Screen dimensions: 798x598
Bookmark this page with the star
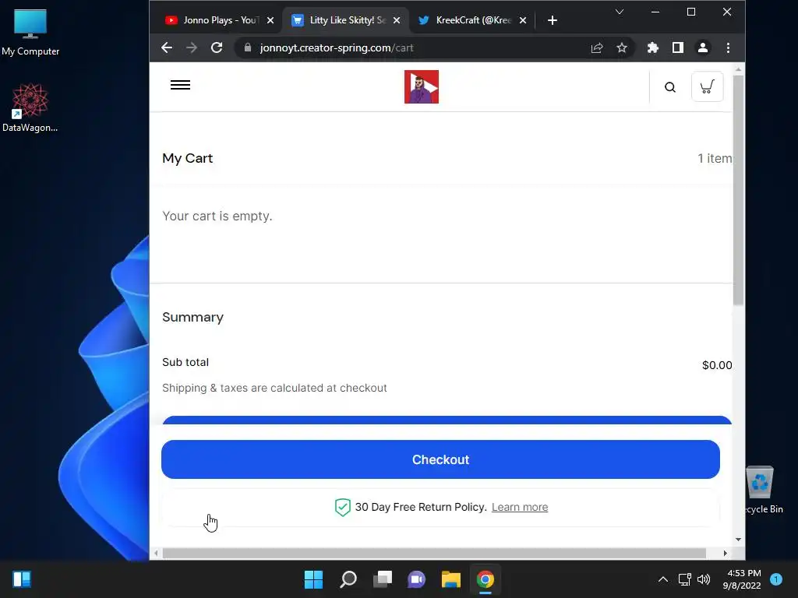click(622, 47)
